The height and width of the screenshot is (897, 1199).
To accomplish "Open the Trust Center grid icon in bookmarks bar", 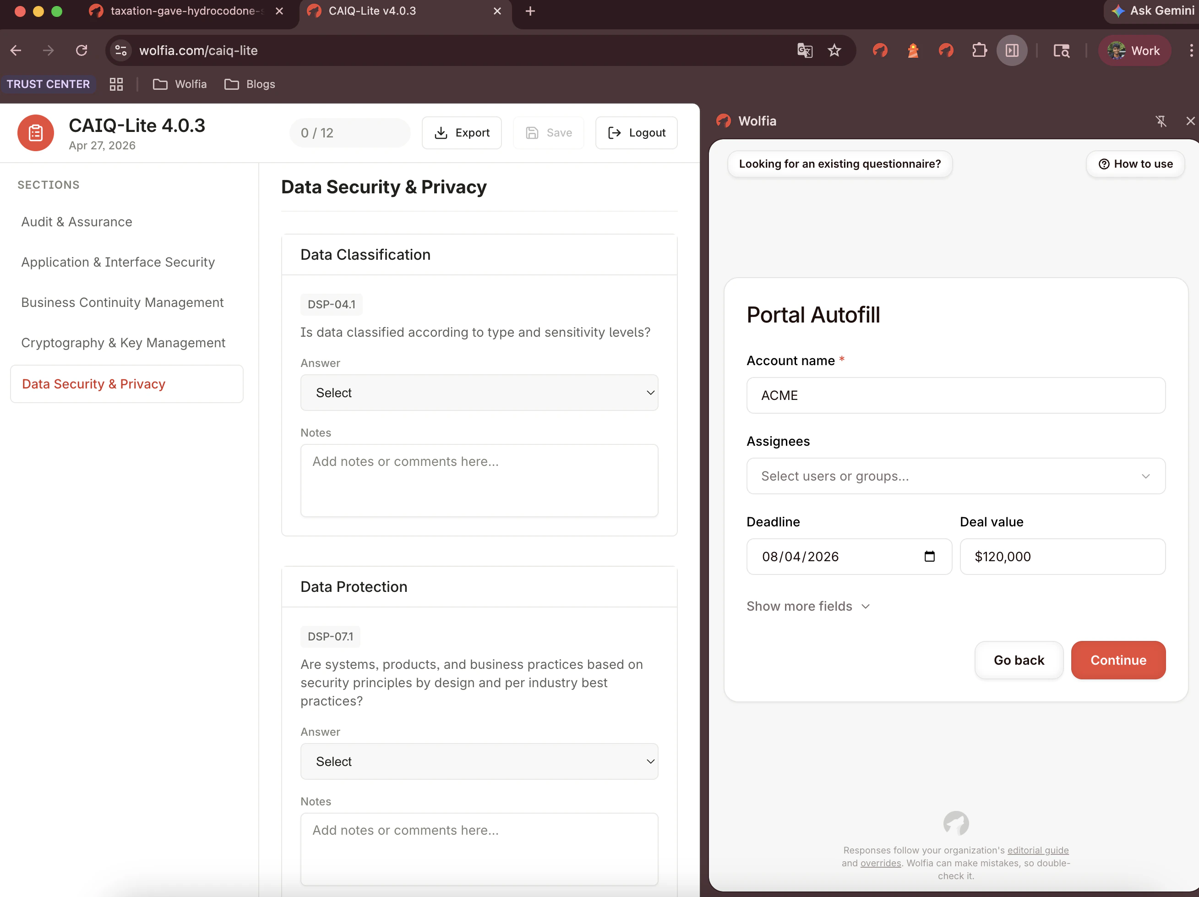I will pos(116,84).
